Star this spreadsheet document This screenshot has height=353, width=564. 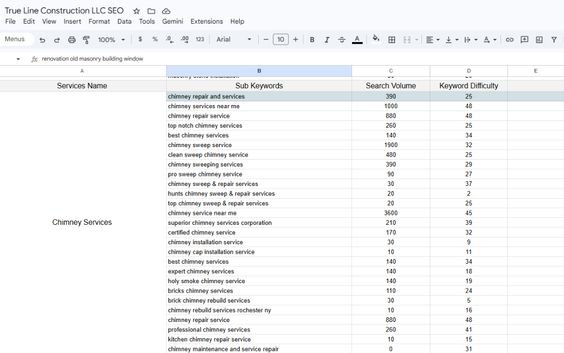tap(136, 11)
